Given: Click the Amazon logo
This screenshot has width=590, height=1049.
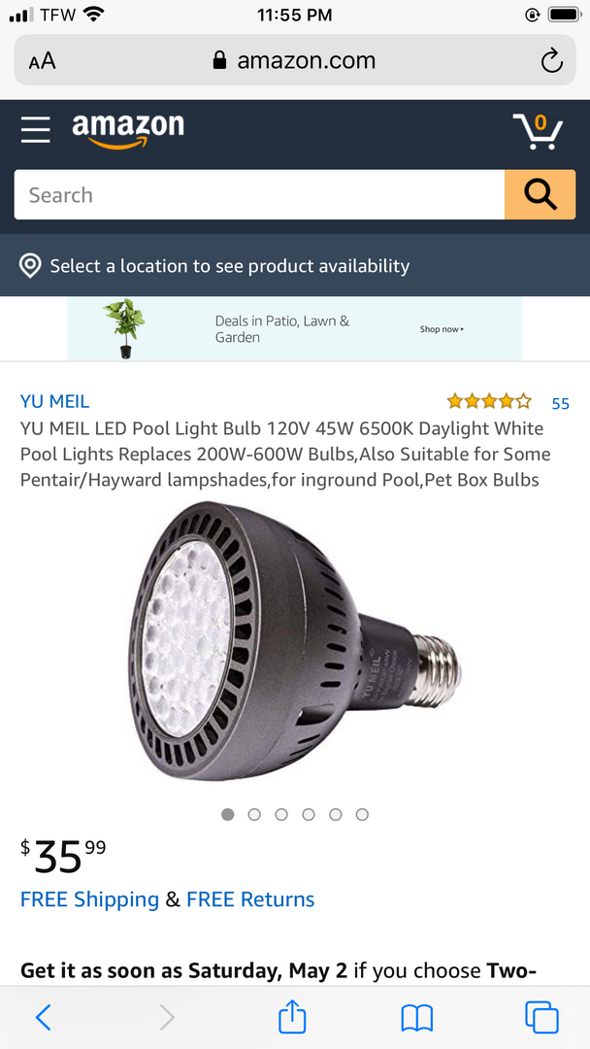Looking at the screenshot, I should (128, 130).
